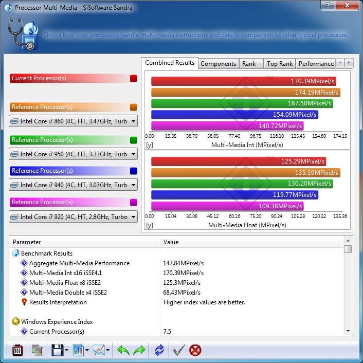
Task: Click the floppy disk save icon
Action: click(x=57, y=350)
